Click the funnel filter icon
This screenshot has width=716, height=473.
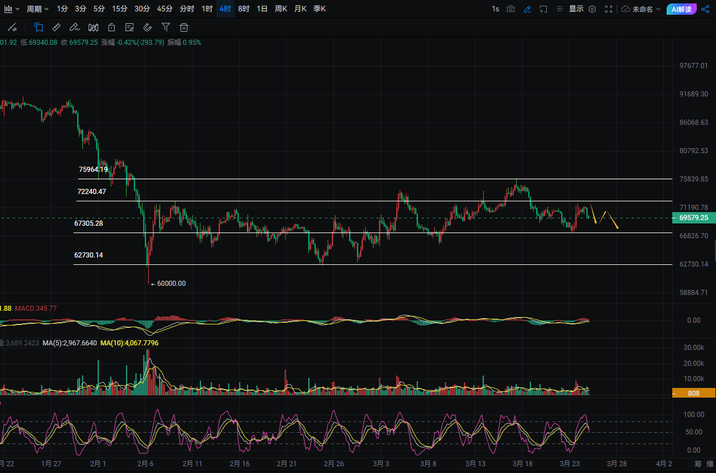[x=166, y=27]
